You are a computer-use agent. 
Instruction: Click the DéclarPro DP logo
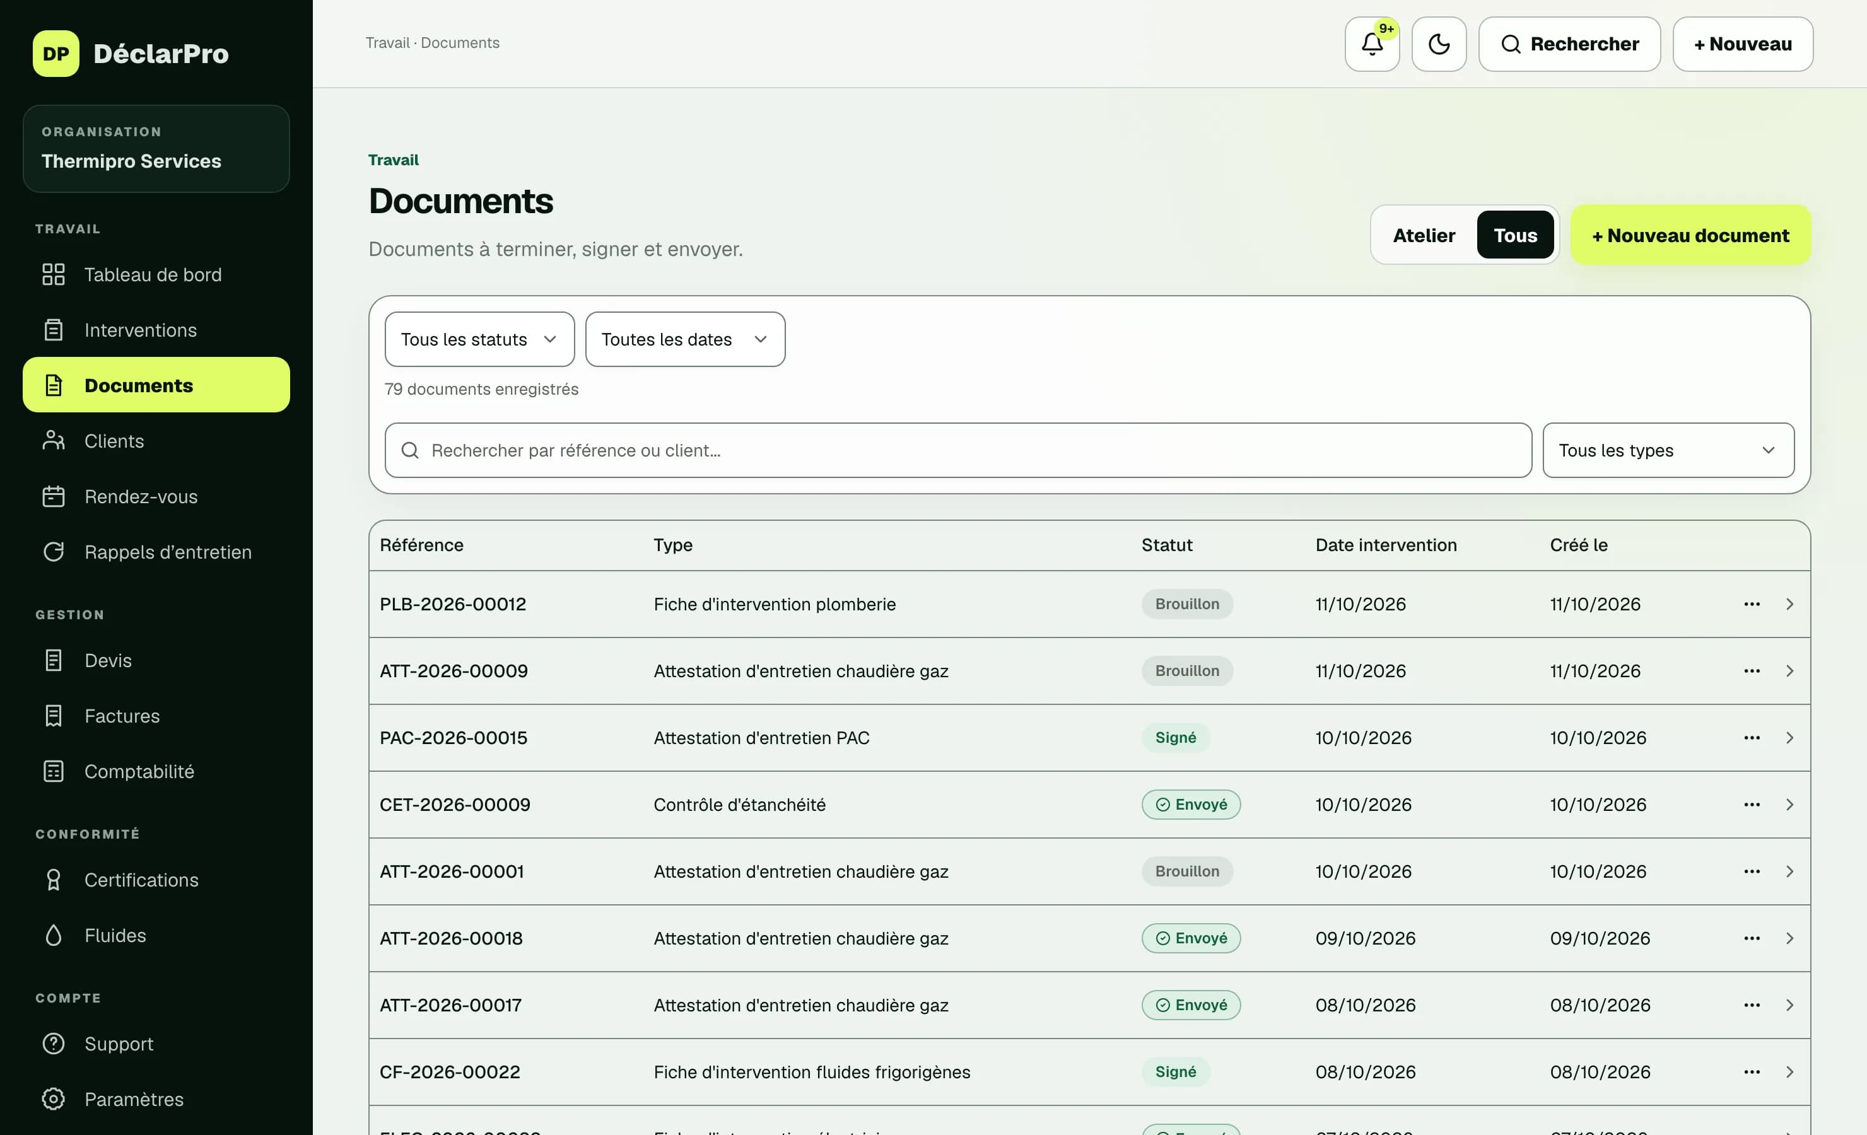pos(56,53)
